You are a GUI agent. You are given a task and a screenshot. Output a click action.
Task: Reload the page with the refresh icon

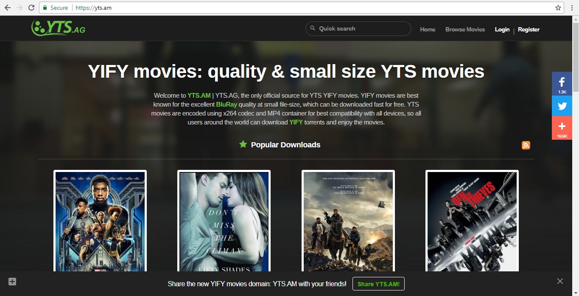point(31,8)
